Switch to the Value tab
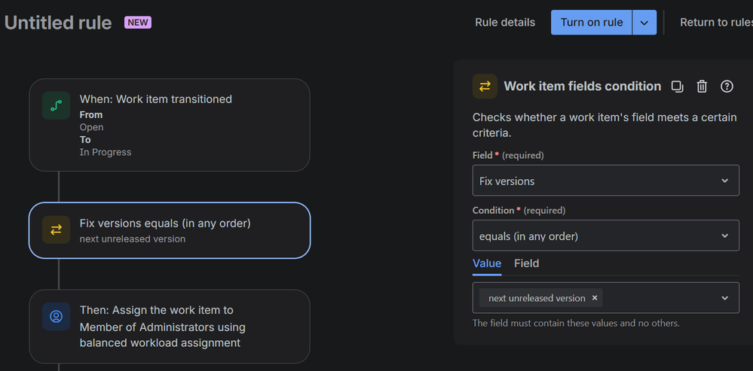The width and height of the screenshot is (753, 371). (487, 263)
